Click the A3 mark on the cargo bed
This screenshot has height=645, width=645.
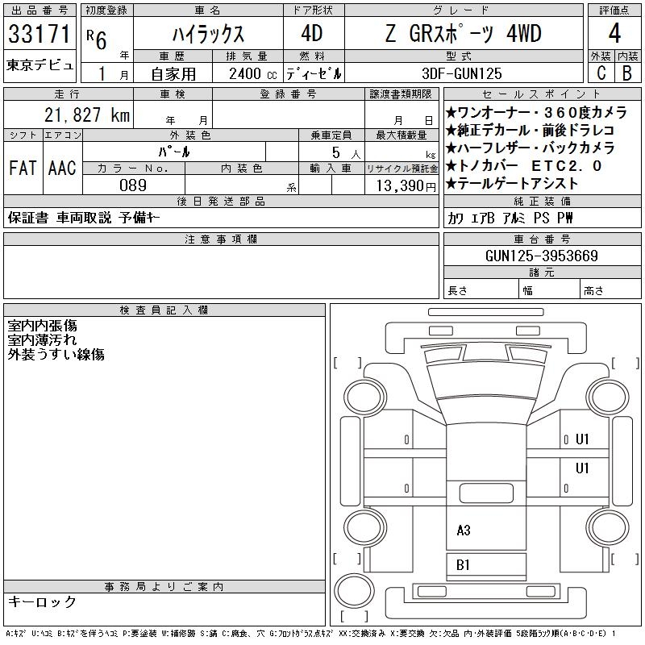(x=463, y=531)
